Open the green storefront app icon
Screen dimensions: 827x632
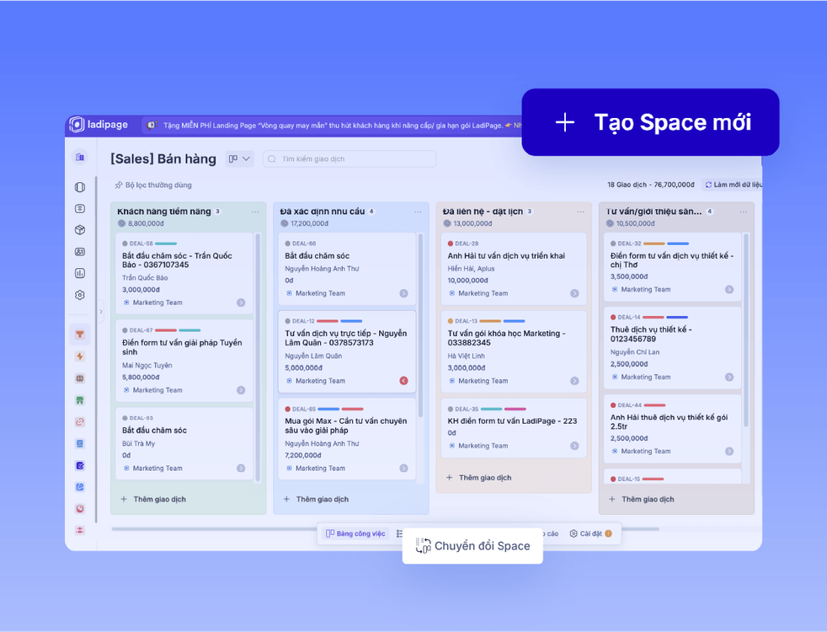click(x=80, y=400)
